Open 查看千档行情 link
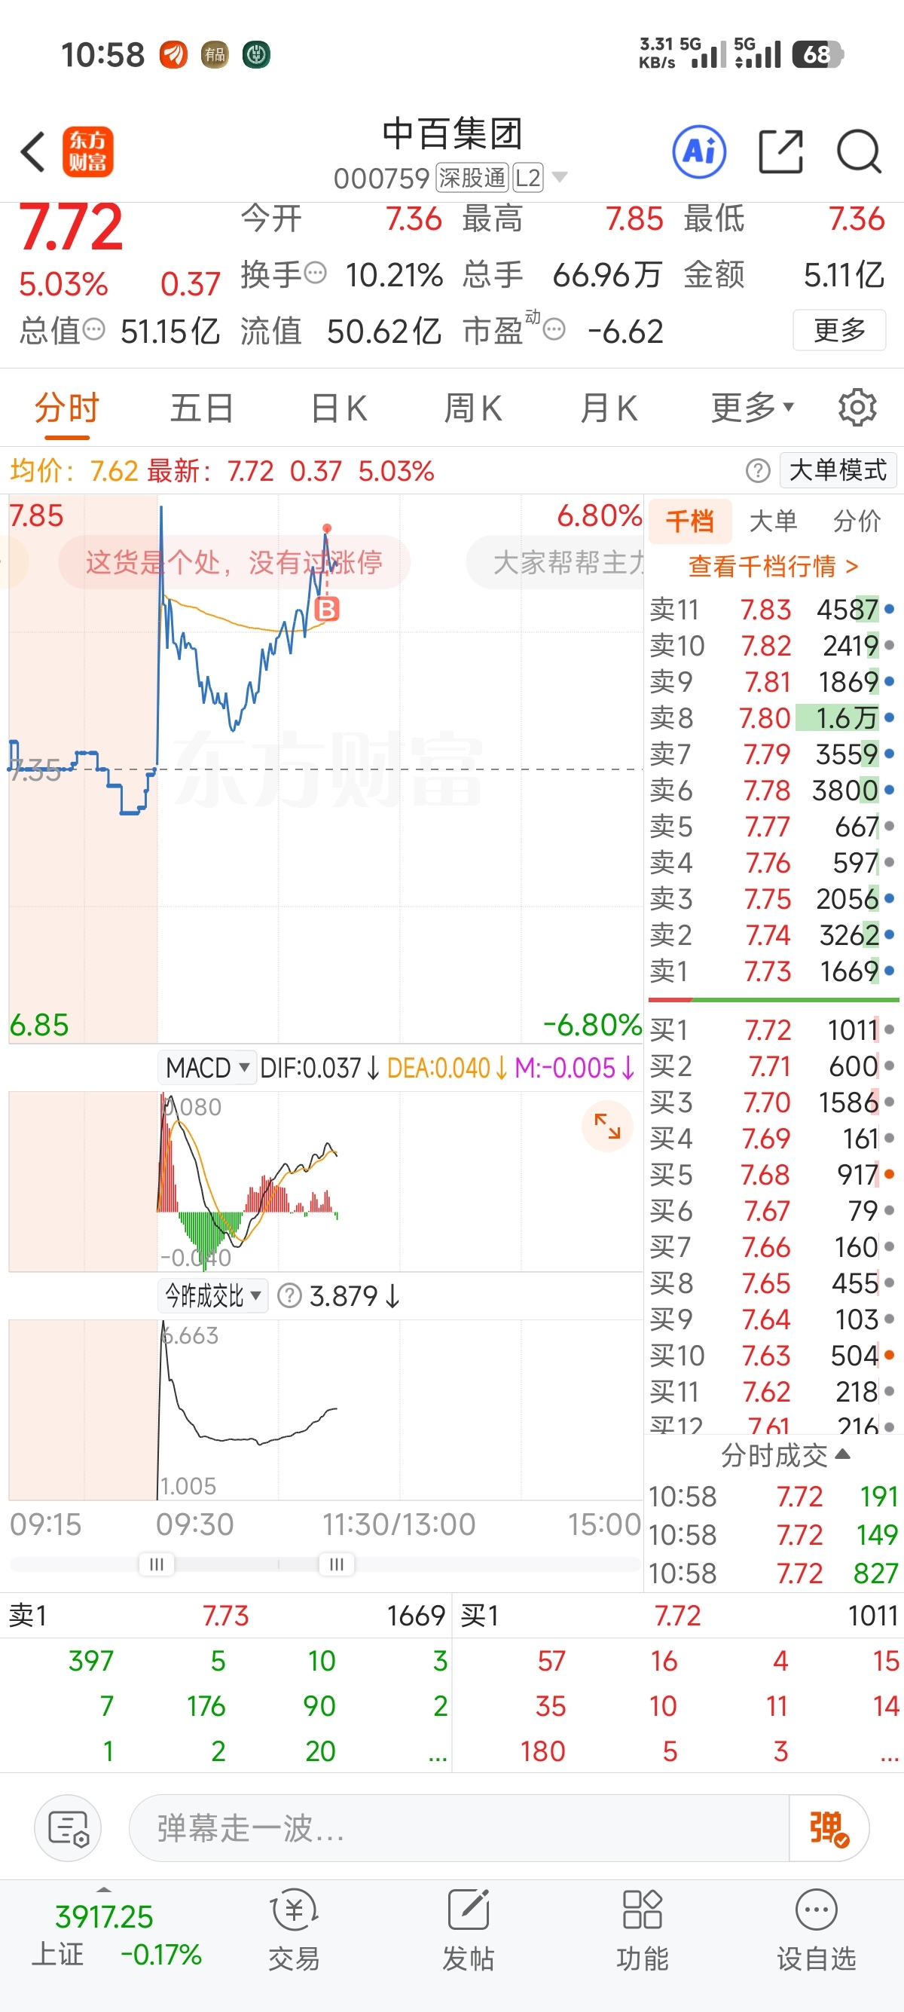The height and width of the screenshot is (2012, 904). point(773,565)
